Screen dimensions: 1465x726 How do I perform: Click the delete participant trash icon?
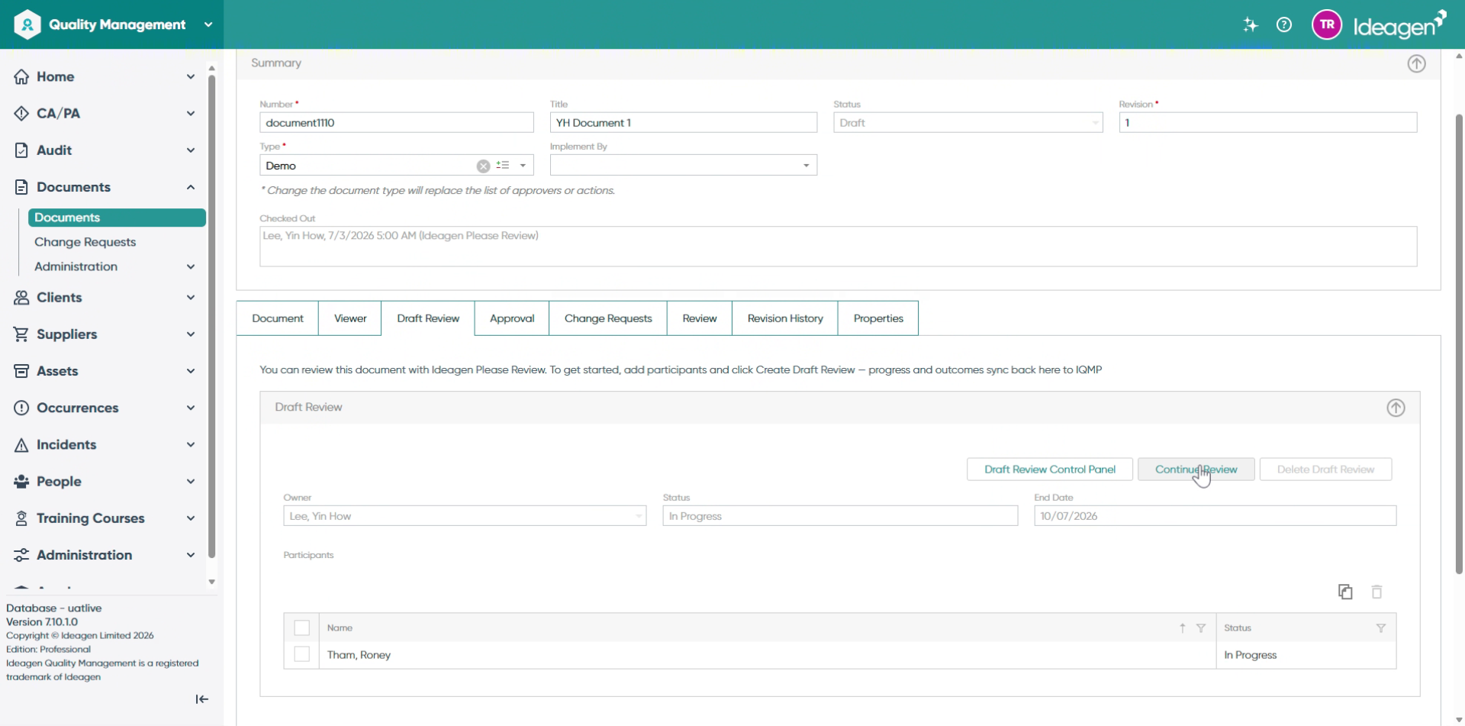click(1376, 592)
